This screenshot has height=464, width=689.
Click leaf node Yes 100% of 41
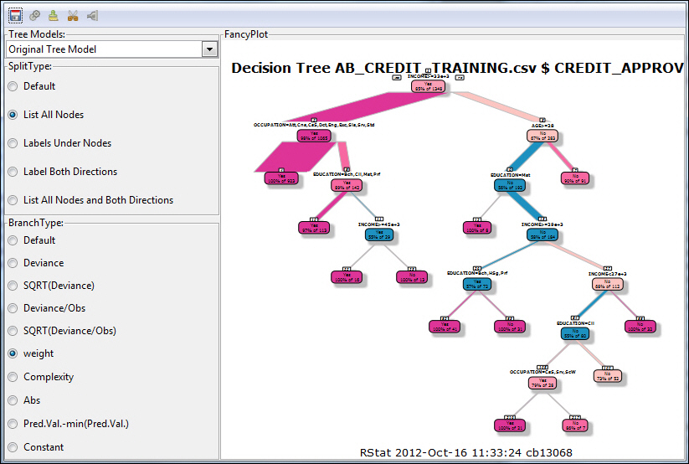[x=445, y=327]
